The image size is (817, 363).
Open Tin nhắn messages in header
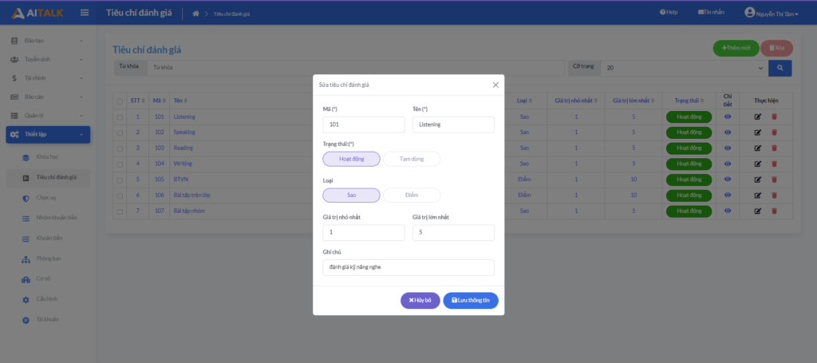711,13
